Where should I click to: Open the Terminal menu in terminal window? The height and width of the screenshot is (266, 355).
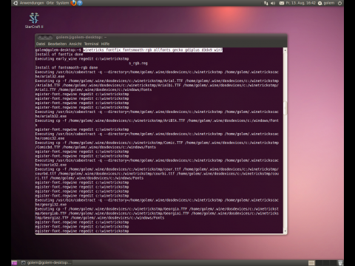(x=91, y=44)
